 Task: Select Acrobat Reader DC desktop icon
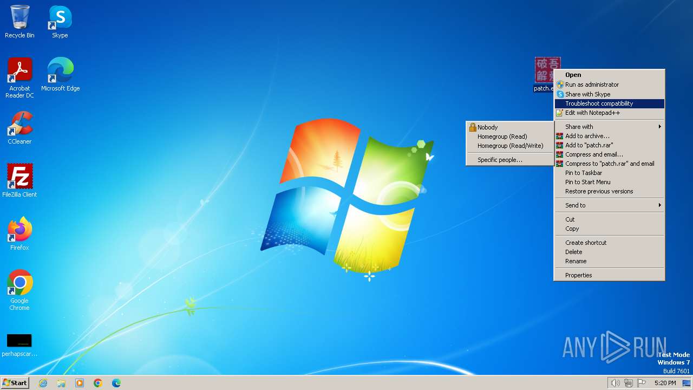(19, 78)
